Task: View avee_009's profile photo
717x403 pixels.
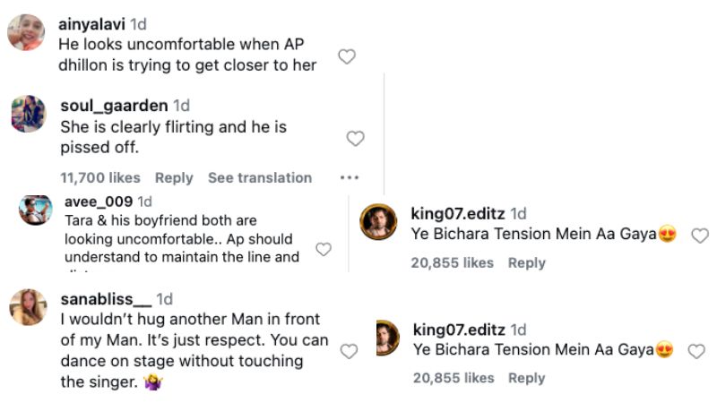Action: point(36,210)
